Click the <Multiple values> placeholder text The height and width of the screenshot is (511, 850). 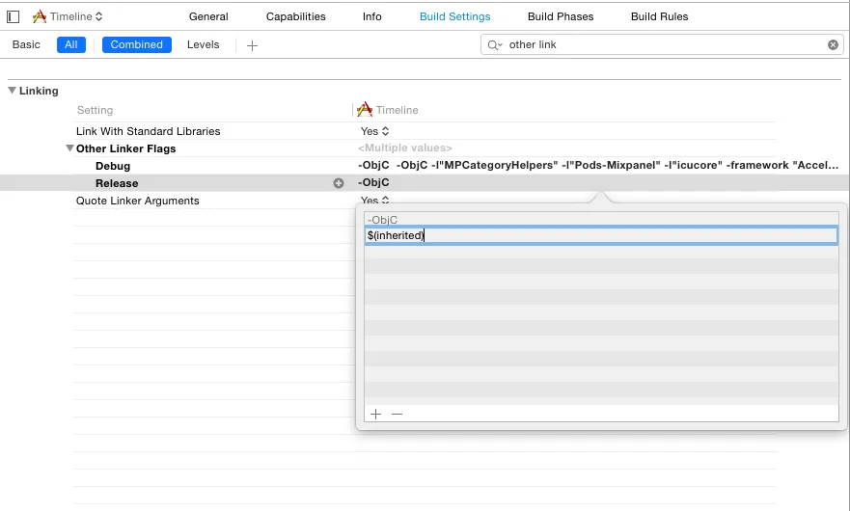(x=405, y=148)
